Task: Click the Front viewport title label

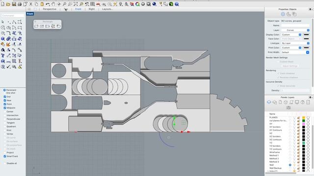Action: [30, 14]
